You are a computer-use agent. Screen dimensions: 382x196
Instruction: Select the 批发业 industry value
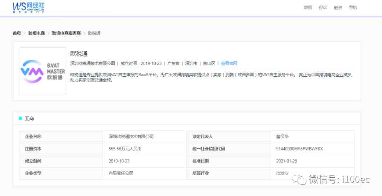coord(282,173)
